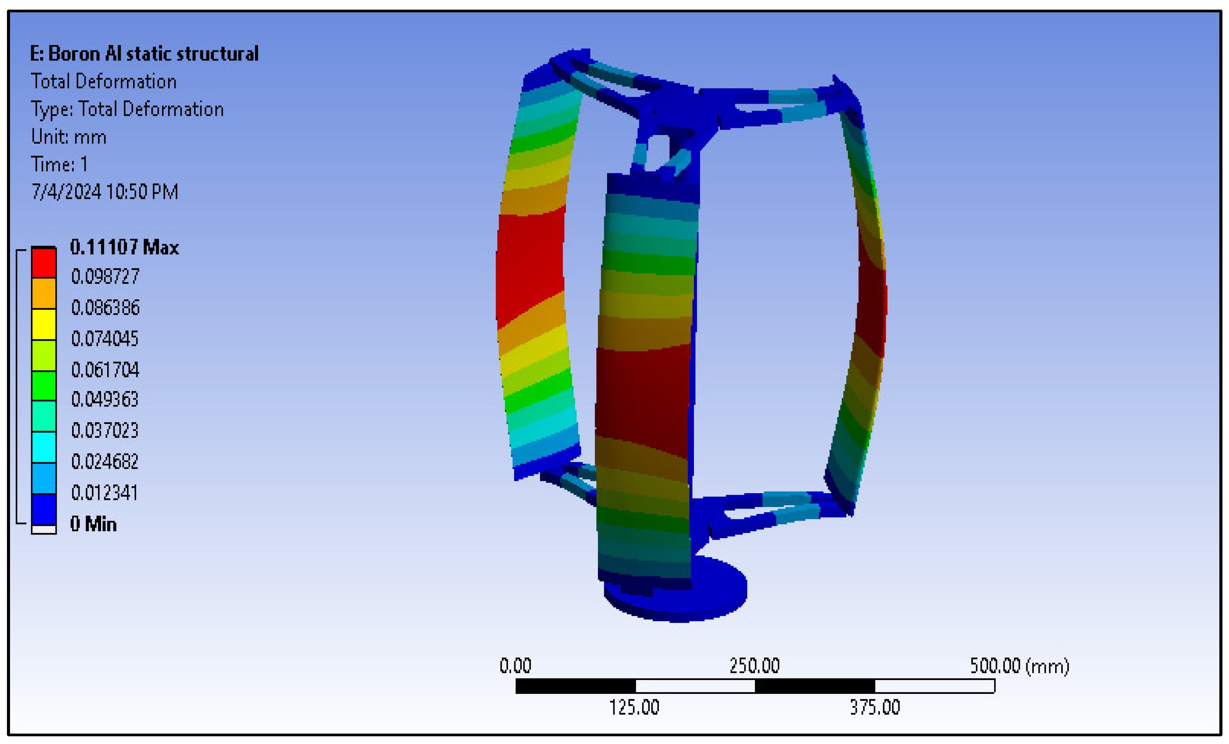Click the 'Time: 1' label
The width and height of the screenshot is (1229, 744).
59,165
